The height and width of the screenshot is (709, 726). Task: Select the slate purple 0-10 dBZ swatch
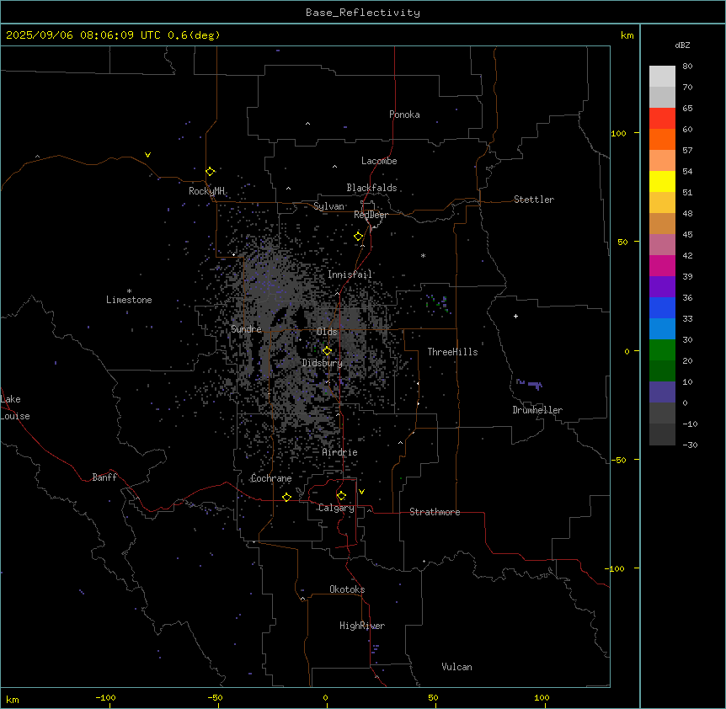tap(662, 392)
